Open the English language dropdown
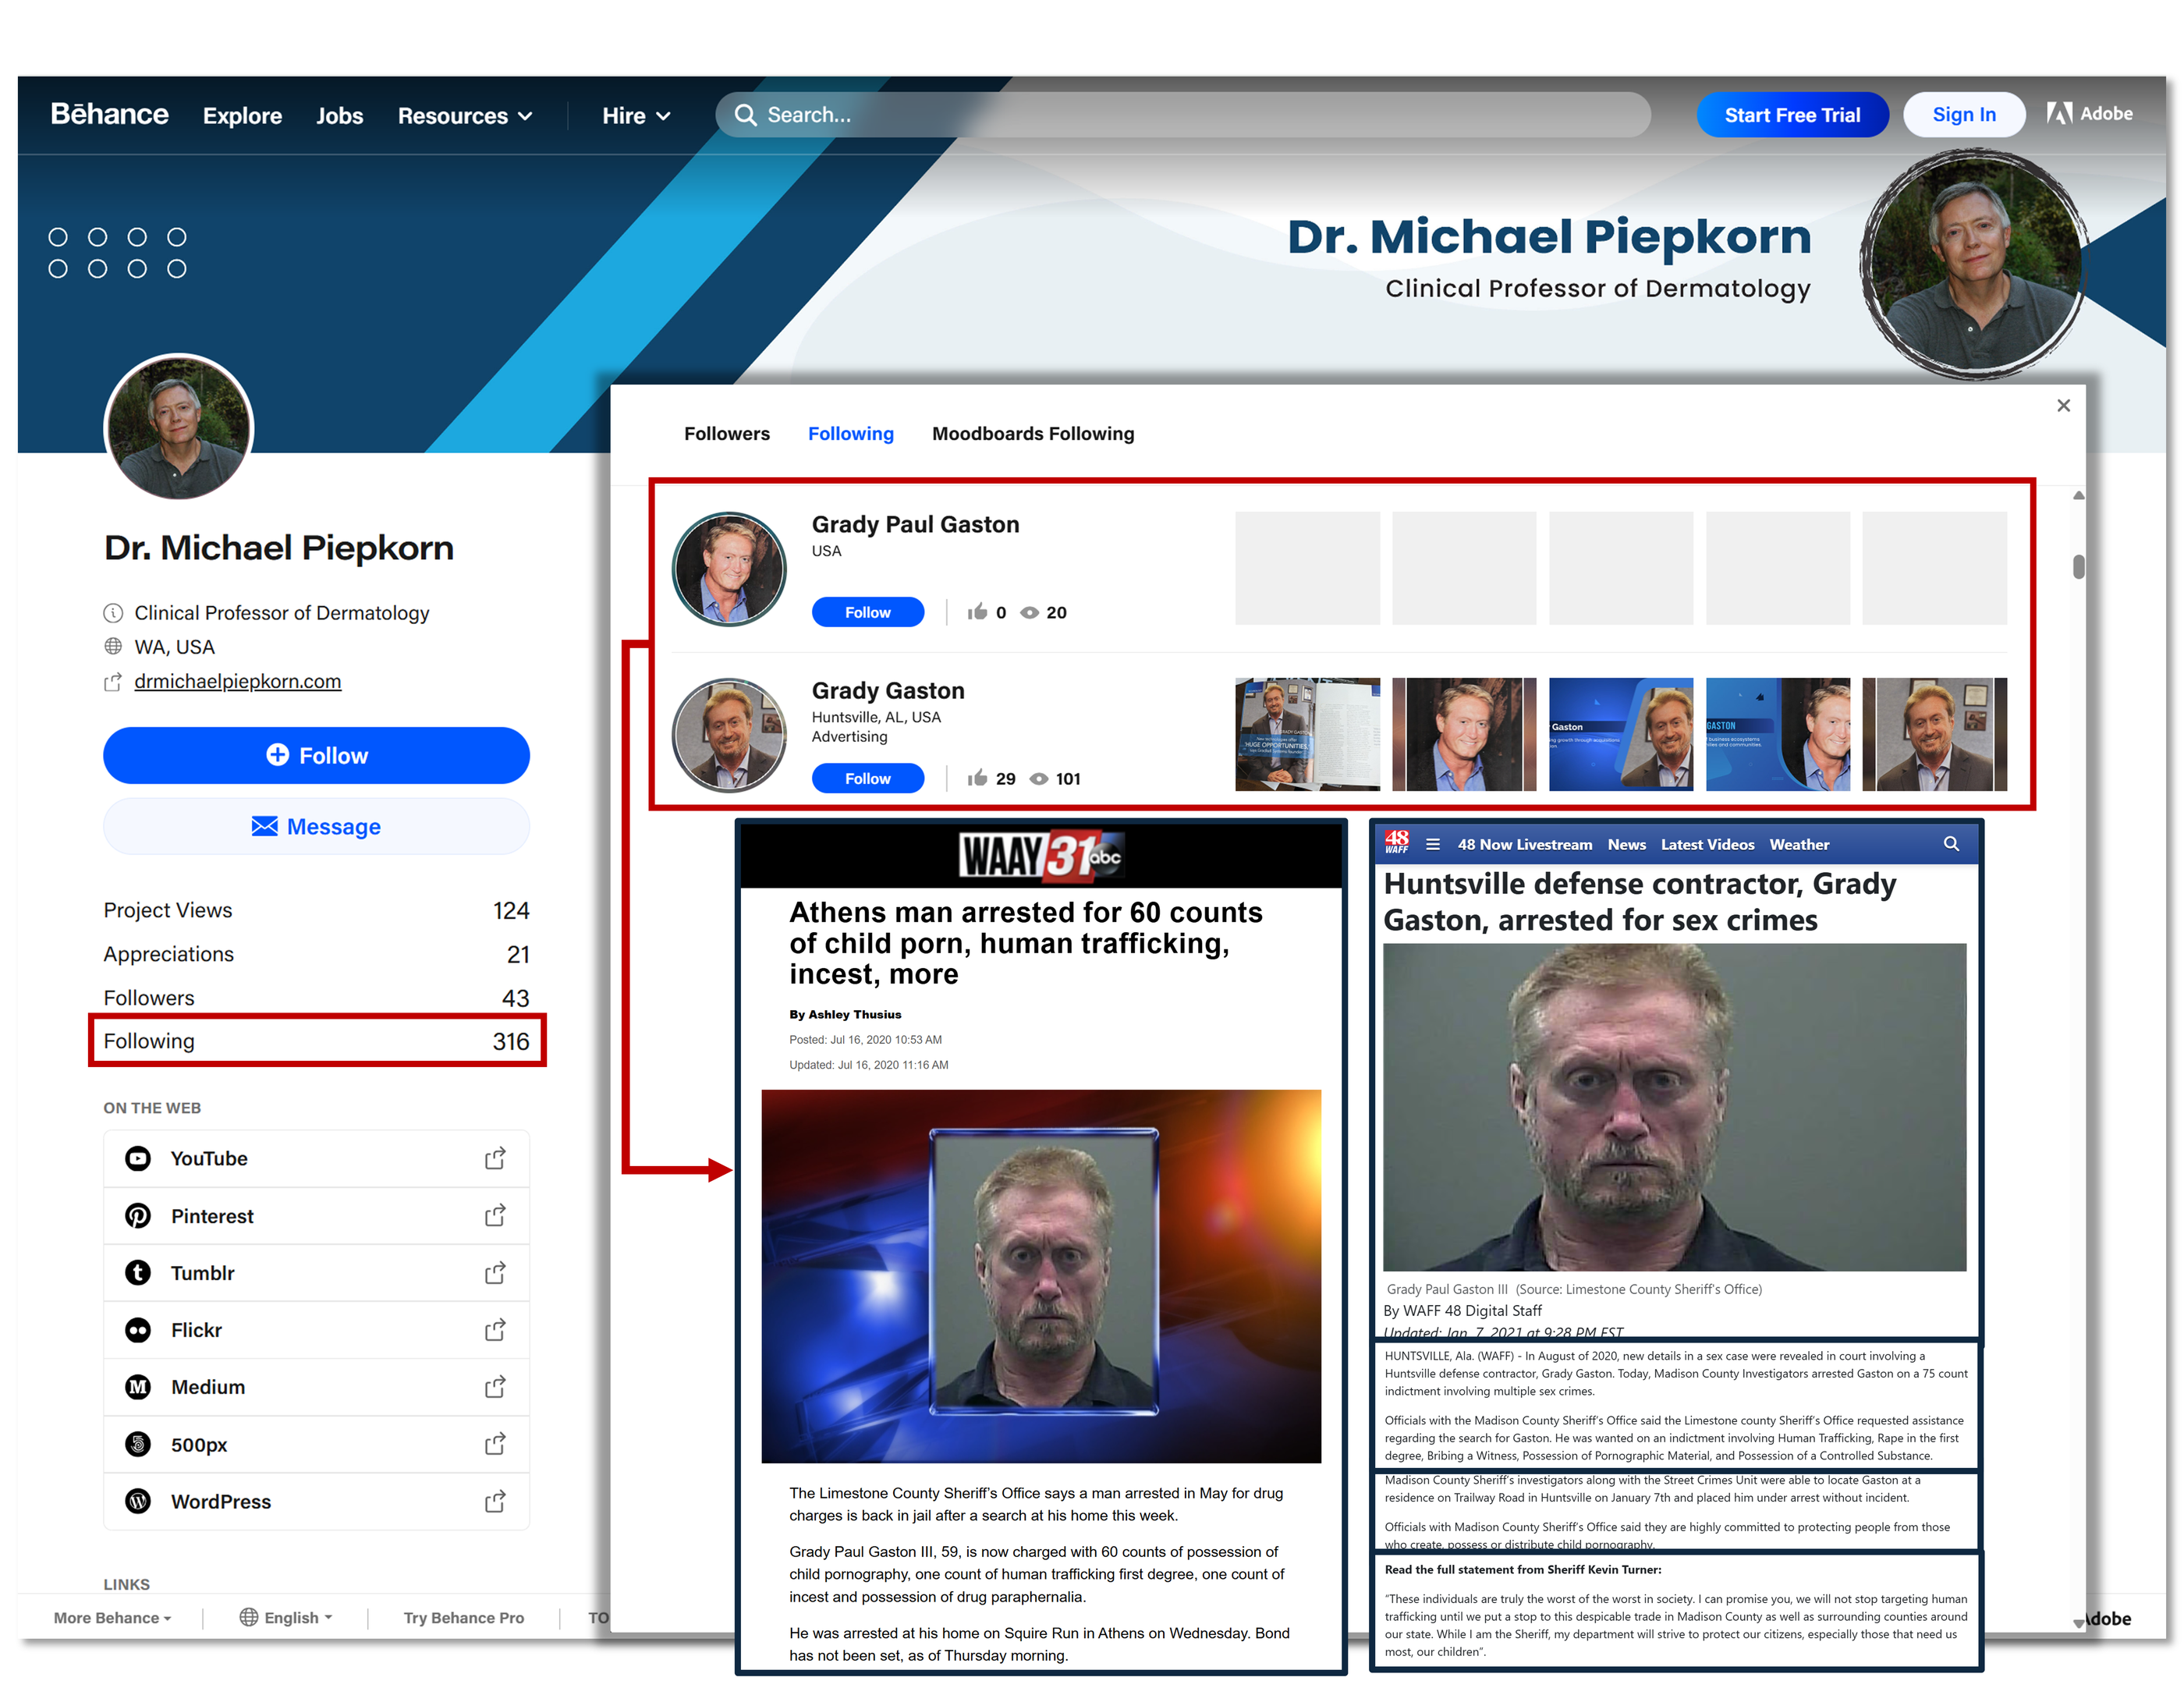2184x1688 pixels. click(x=286, y=1617)
